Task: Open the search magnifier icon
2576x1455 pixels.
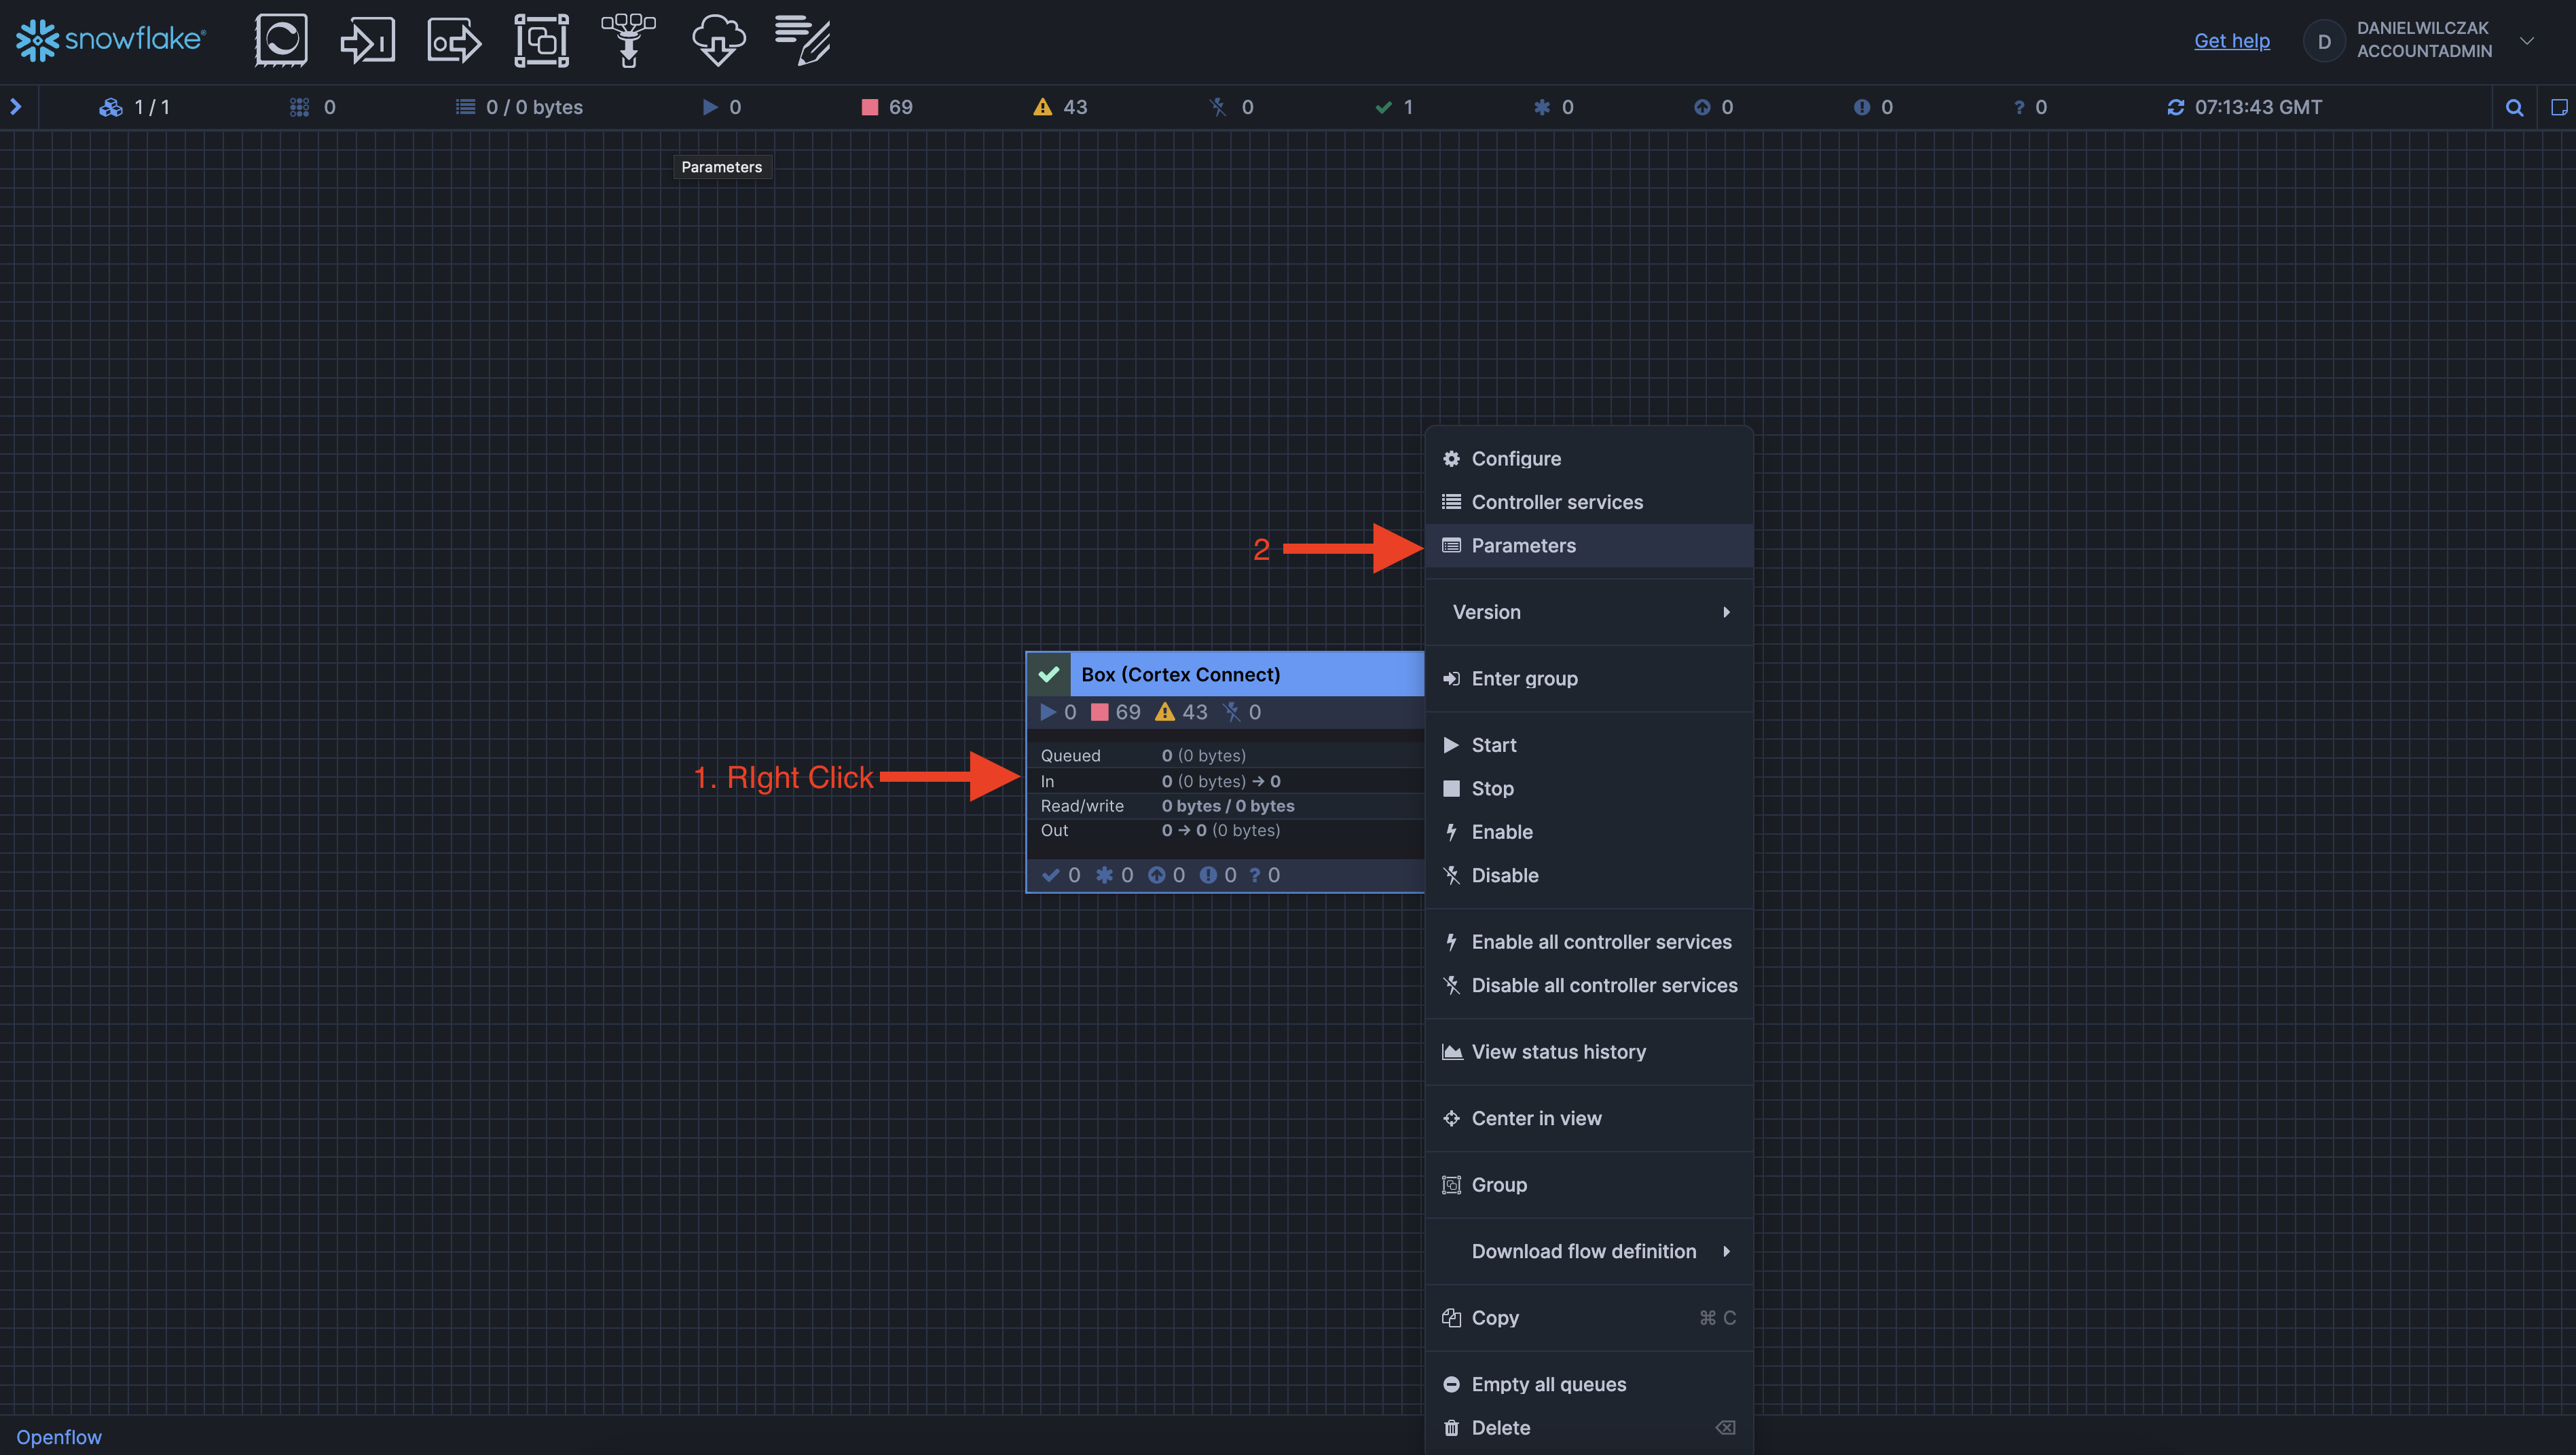Action: 2514,107
